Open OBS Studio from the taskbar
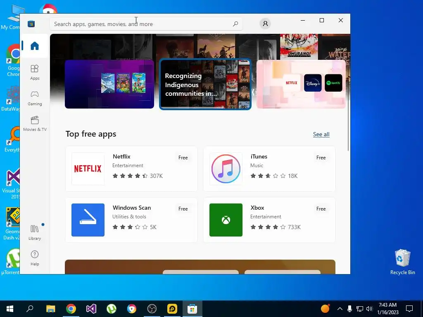The width and height of the screenshot is (423, 317). pyautogui.click(x=152, y=309)
